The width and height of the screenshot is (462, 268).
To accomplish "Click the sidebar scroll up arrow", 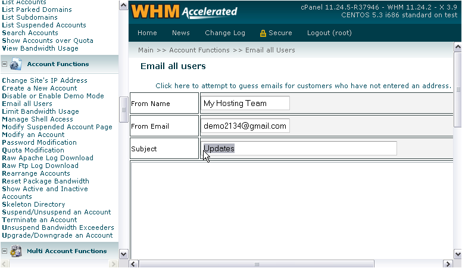I will pyautogui.click(x=123, y=5).
